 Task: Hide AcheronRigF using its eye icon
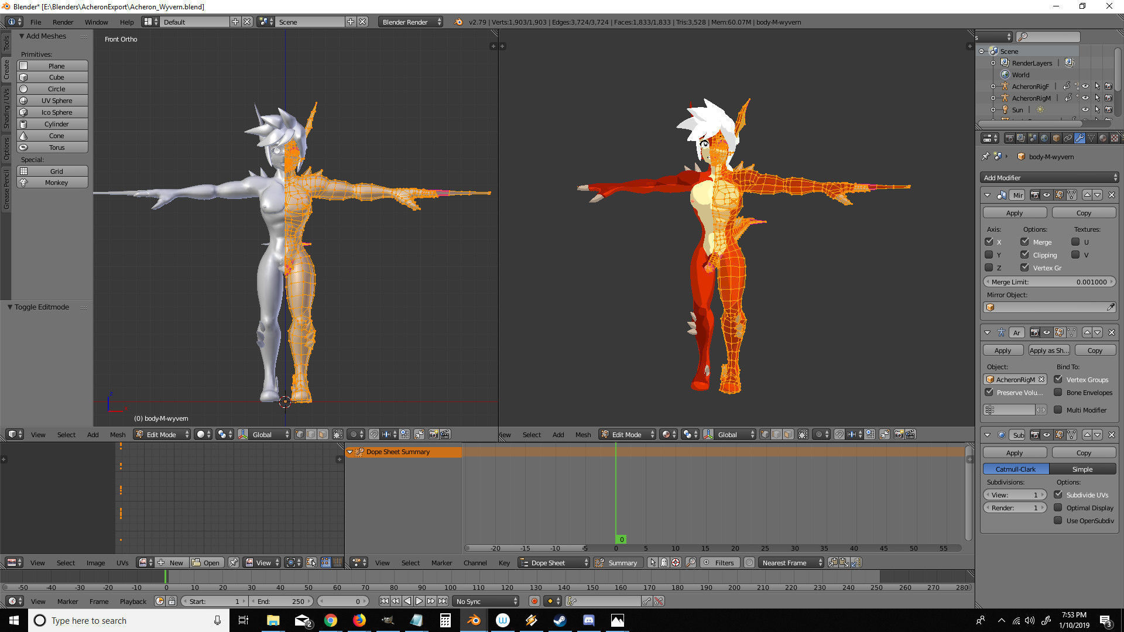pyautogui.click(x=1085, y=86)
